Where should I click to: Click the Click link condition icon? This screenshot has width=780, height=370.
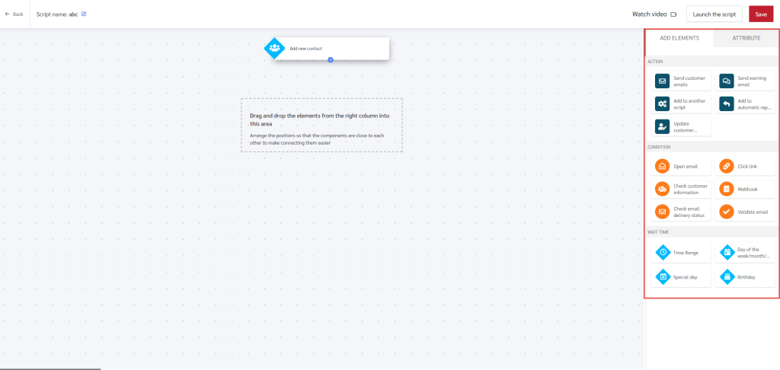pos(726,166)
